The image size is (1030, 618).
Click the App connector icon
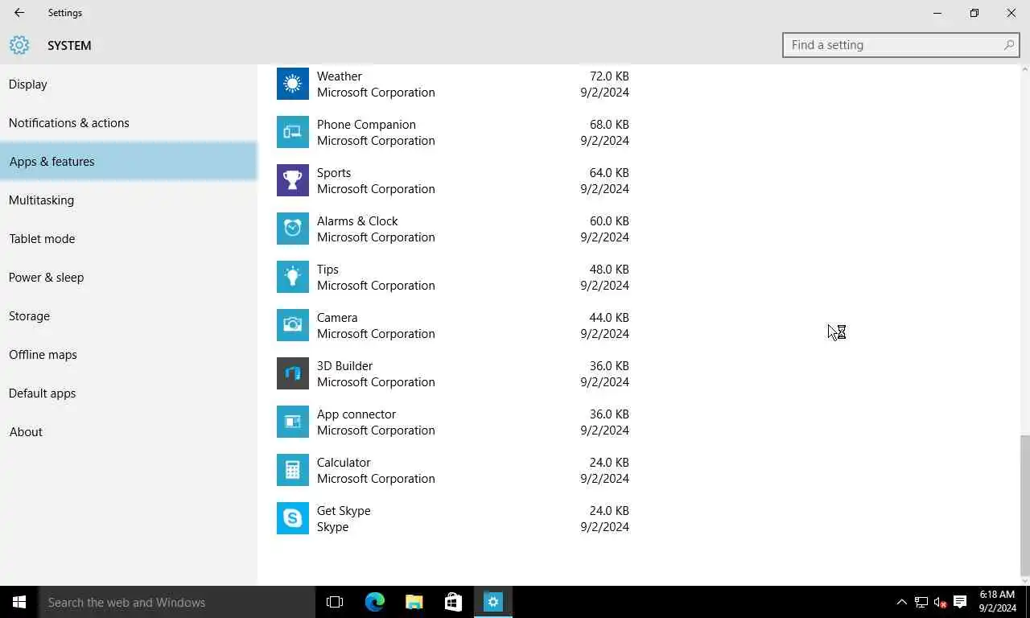(293, 422)
